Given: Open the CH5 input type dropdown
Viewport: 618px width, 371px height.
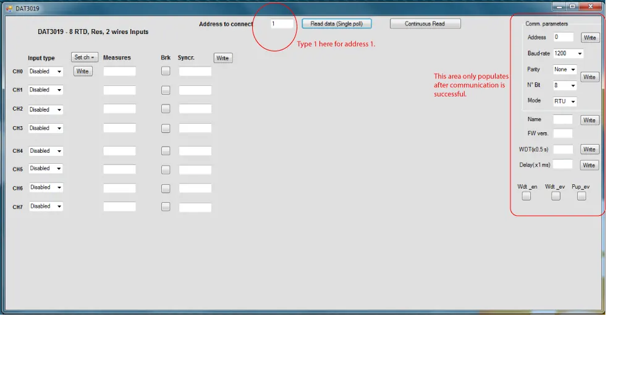Looking at the screenshot, I should point(46,168).
